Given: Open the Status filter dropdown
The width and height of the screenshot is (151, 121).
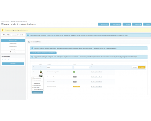Looking at the screenshot, I should tap(81, 67).
